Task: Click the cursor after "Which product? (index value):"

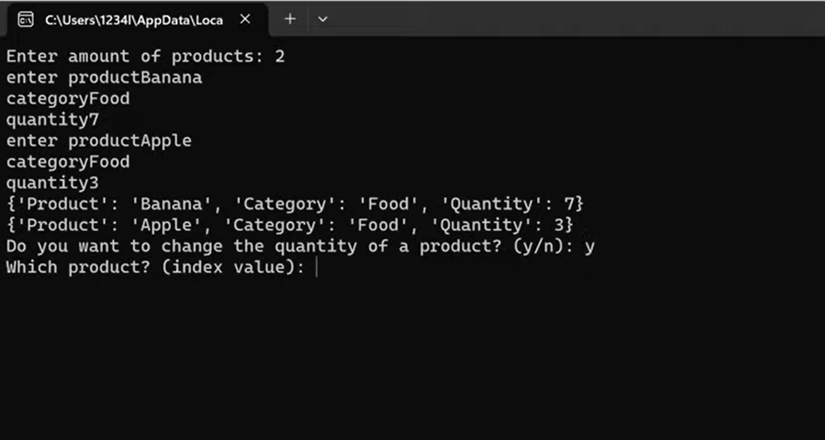Action: (x=316, y=268)
